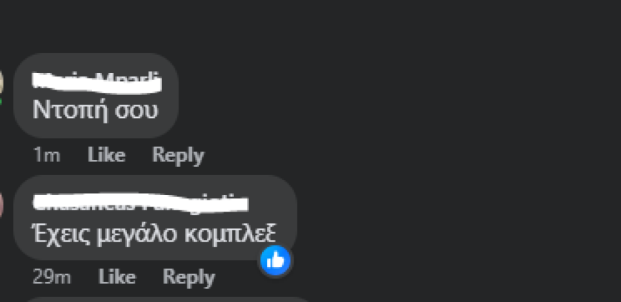Like the 'Ντοπή σου' comment
Screen dimensions: 621x302
(106, 154)
